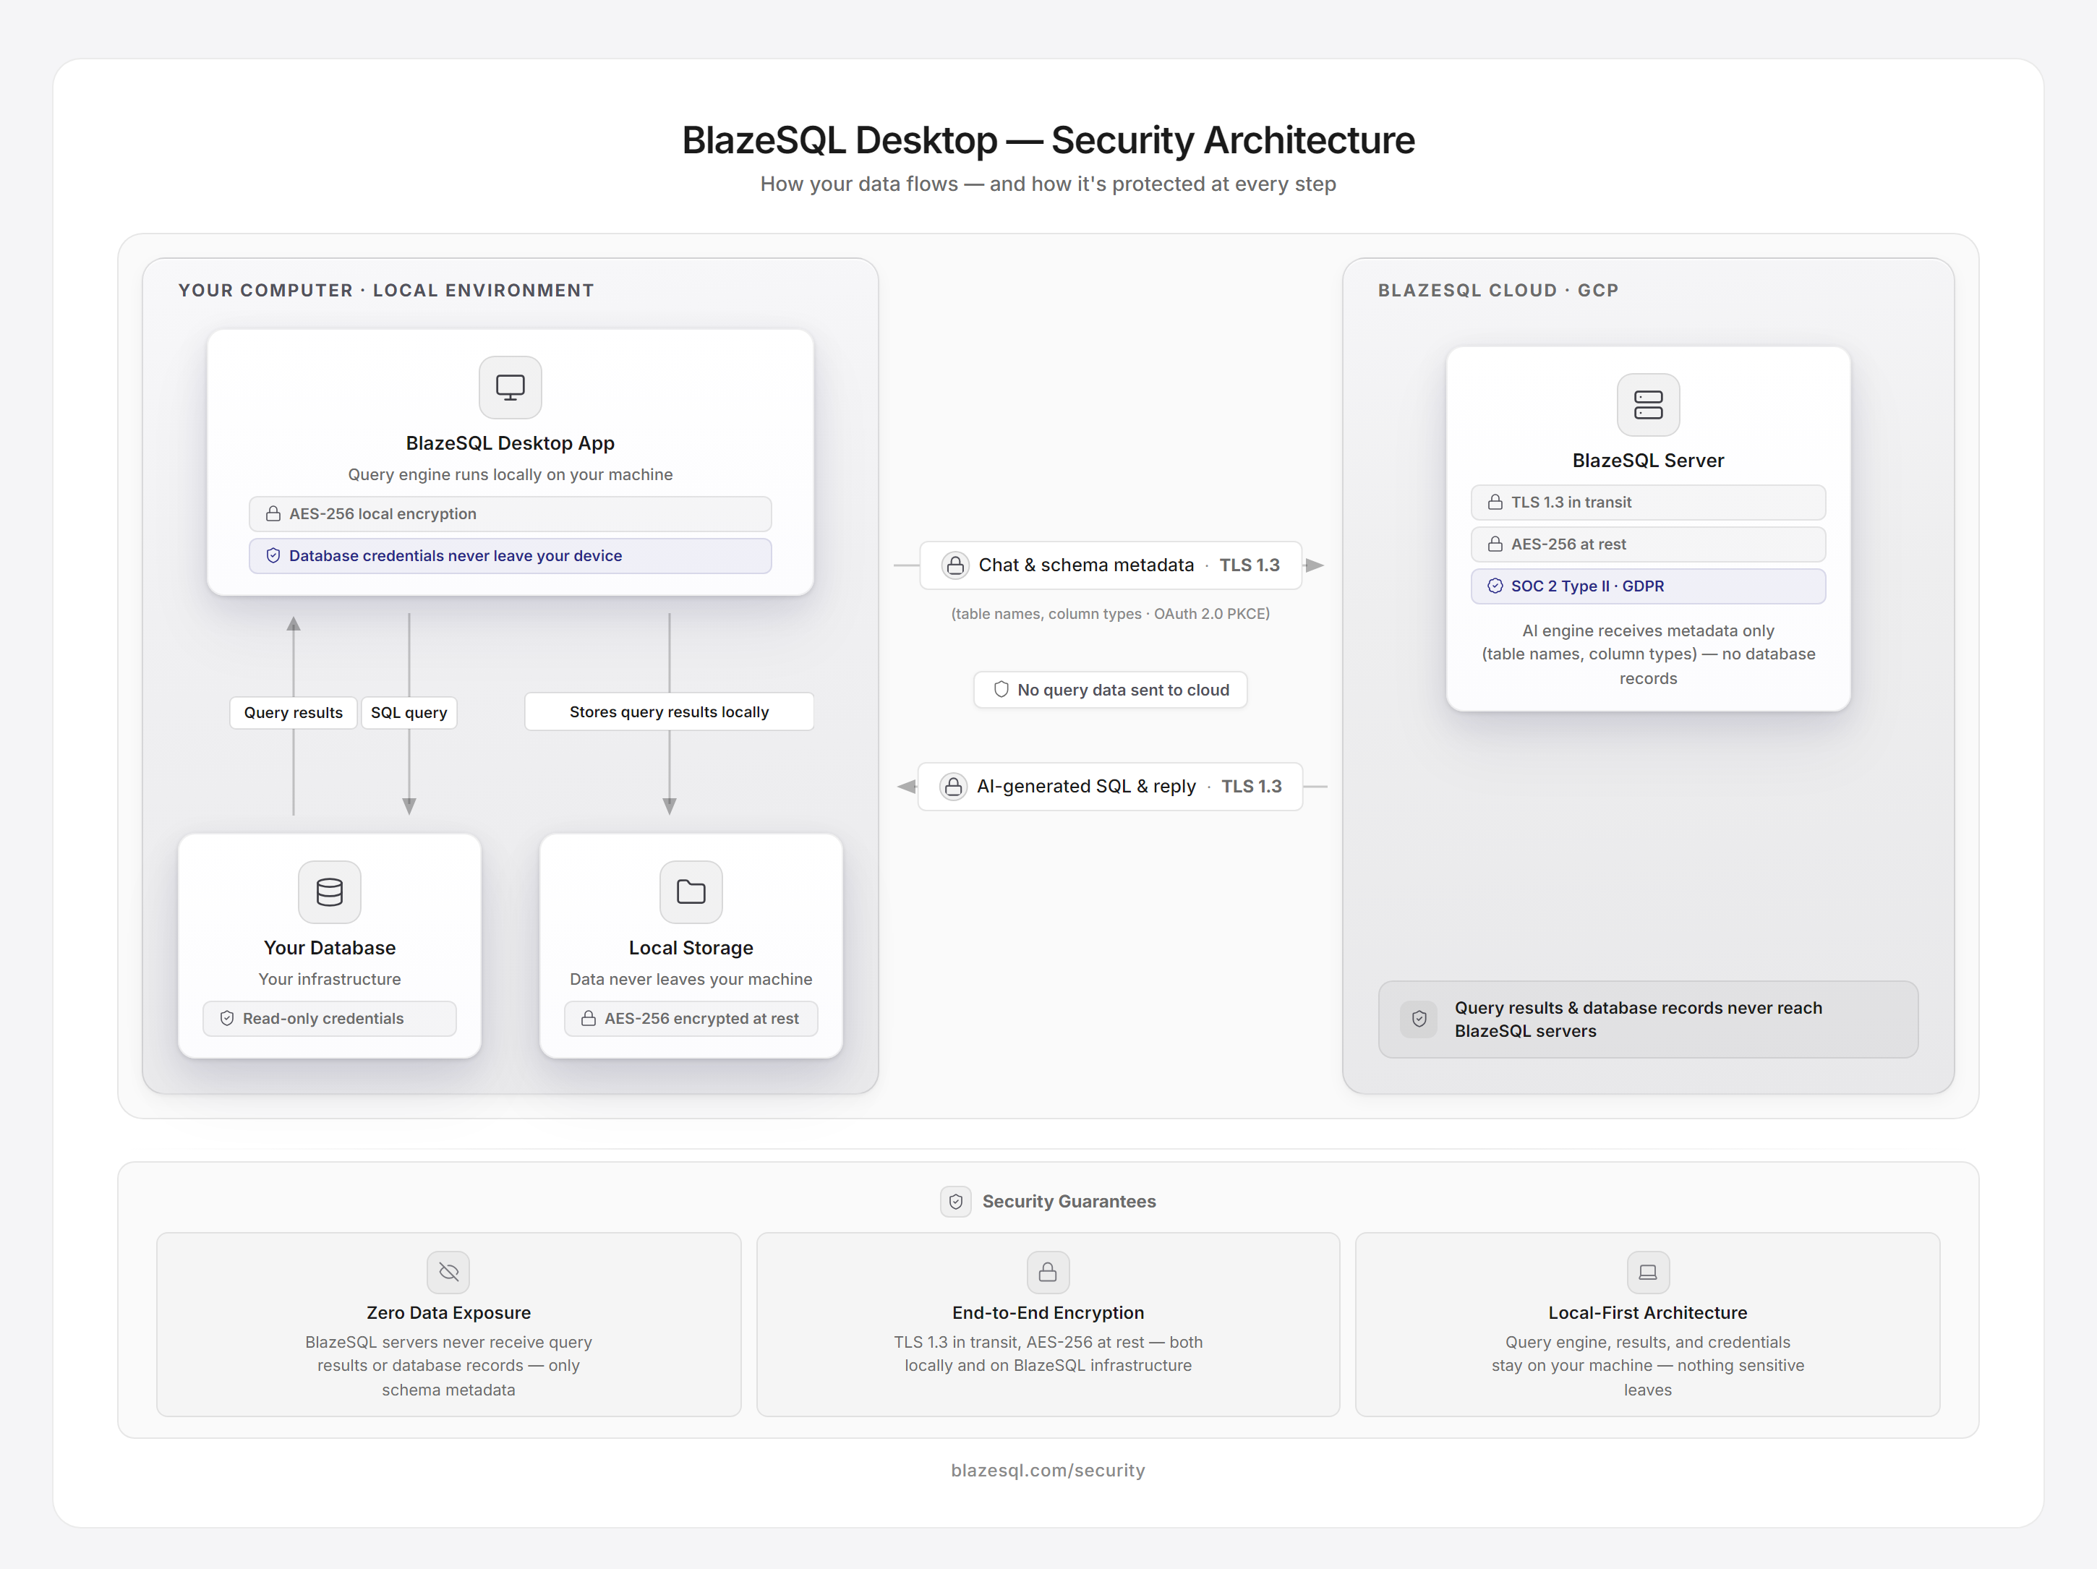Click the Query results arrow label
The width and height of the screenshot is (2097, 1569).
[x=293, y=712]
